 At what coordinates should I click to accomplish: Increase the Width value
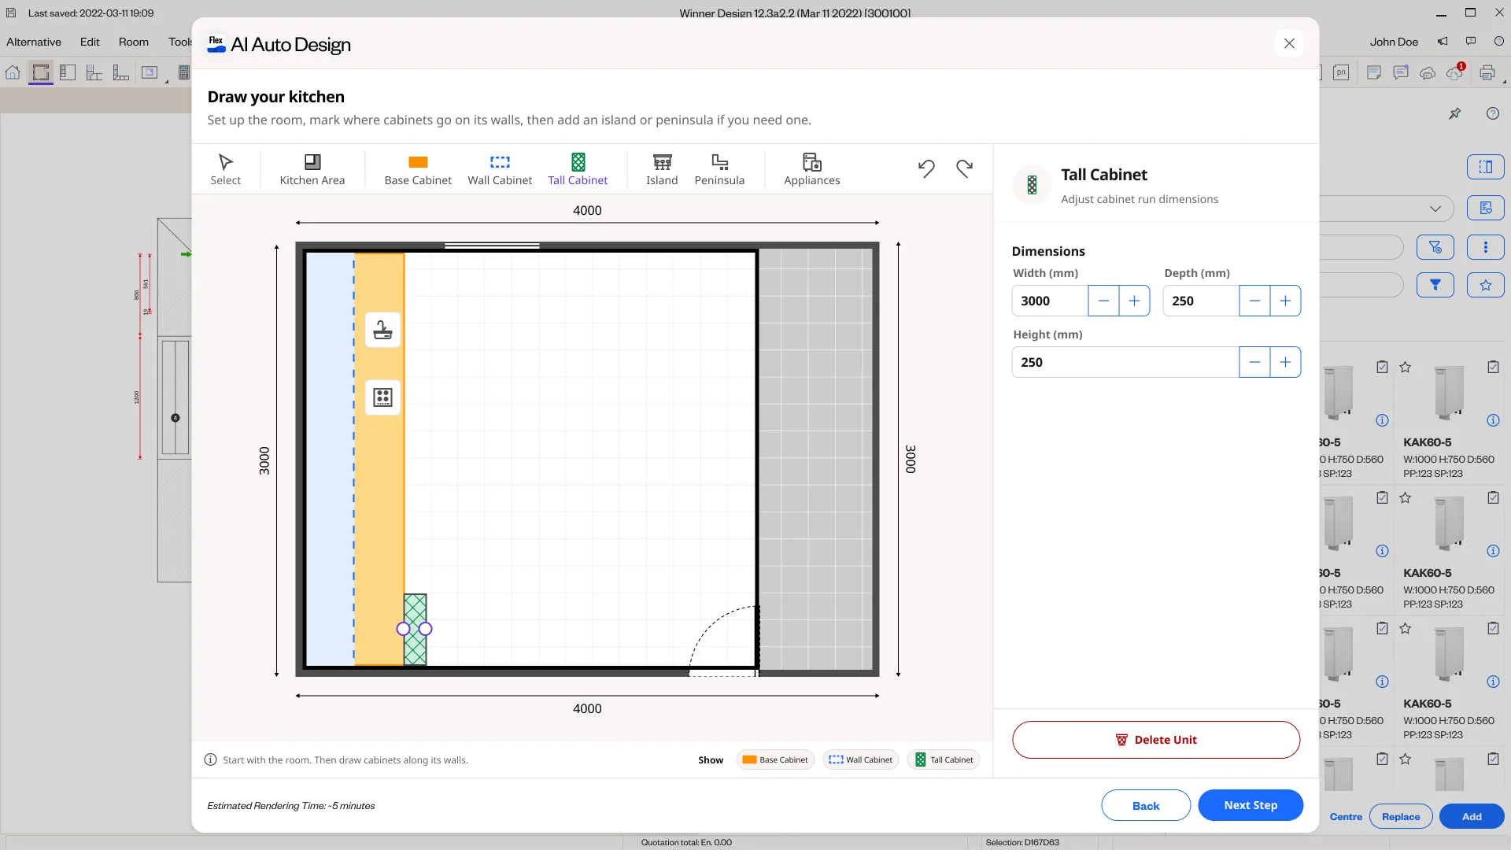point(1134,301)
